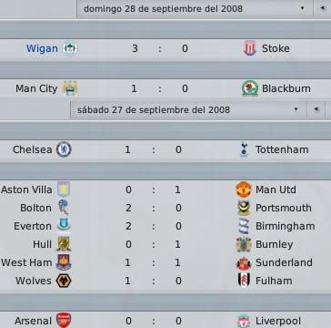Image resolution: width=331 pixels, height=328 pixels.
Task: Click the Man Utd club crest
Action: (x=244, y=190)
